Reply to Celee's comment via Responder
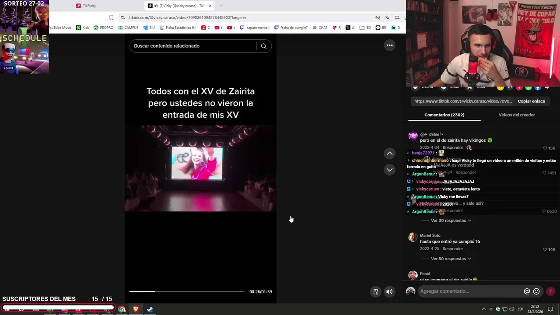This screenshot has width=560, height=315. [x=453, y=147]
